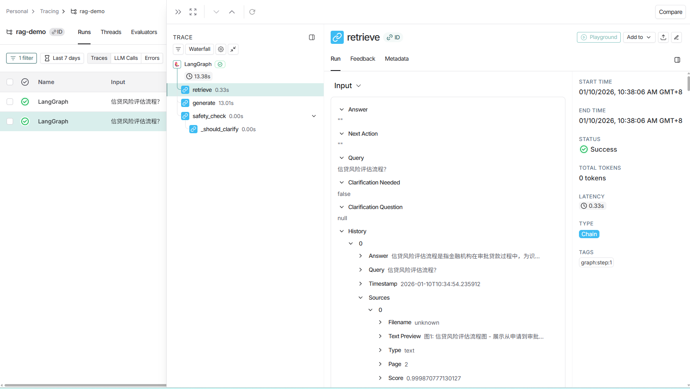The height and width of the screenshot is (389, 690).
Task: Copy the retrieve run ID
Action: tap(393, 37)
